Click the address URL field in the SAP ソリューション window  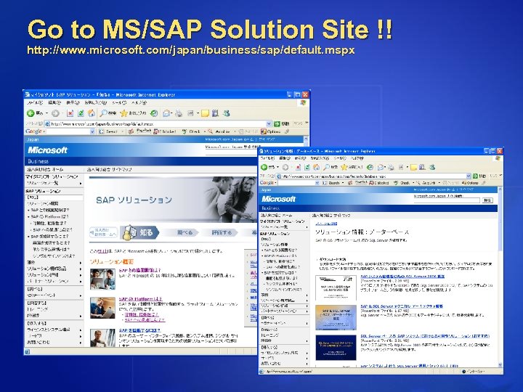pos(158,123)
